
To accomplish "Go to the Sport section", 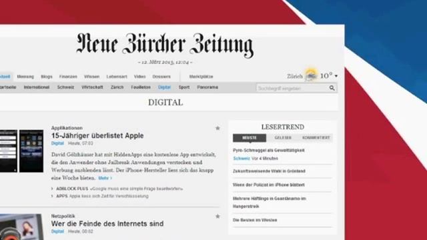I will tap(184, 87).
